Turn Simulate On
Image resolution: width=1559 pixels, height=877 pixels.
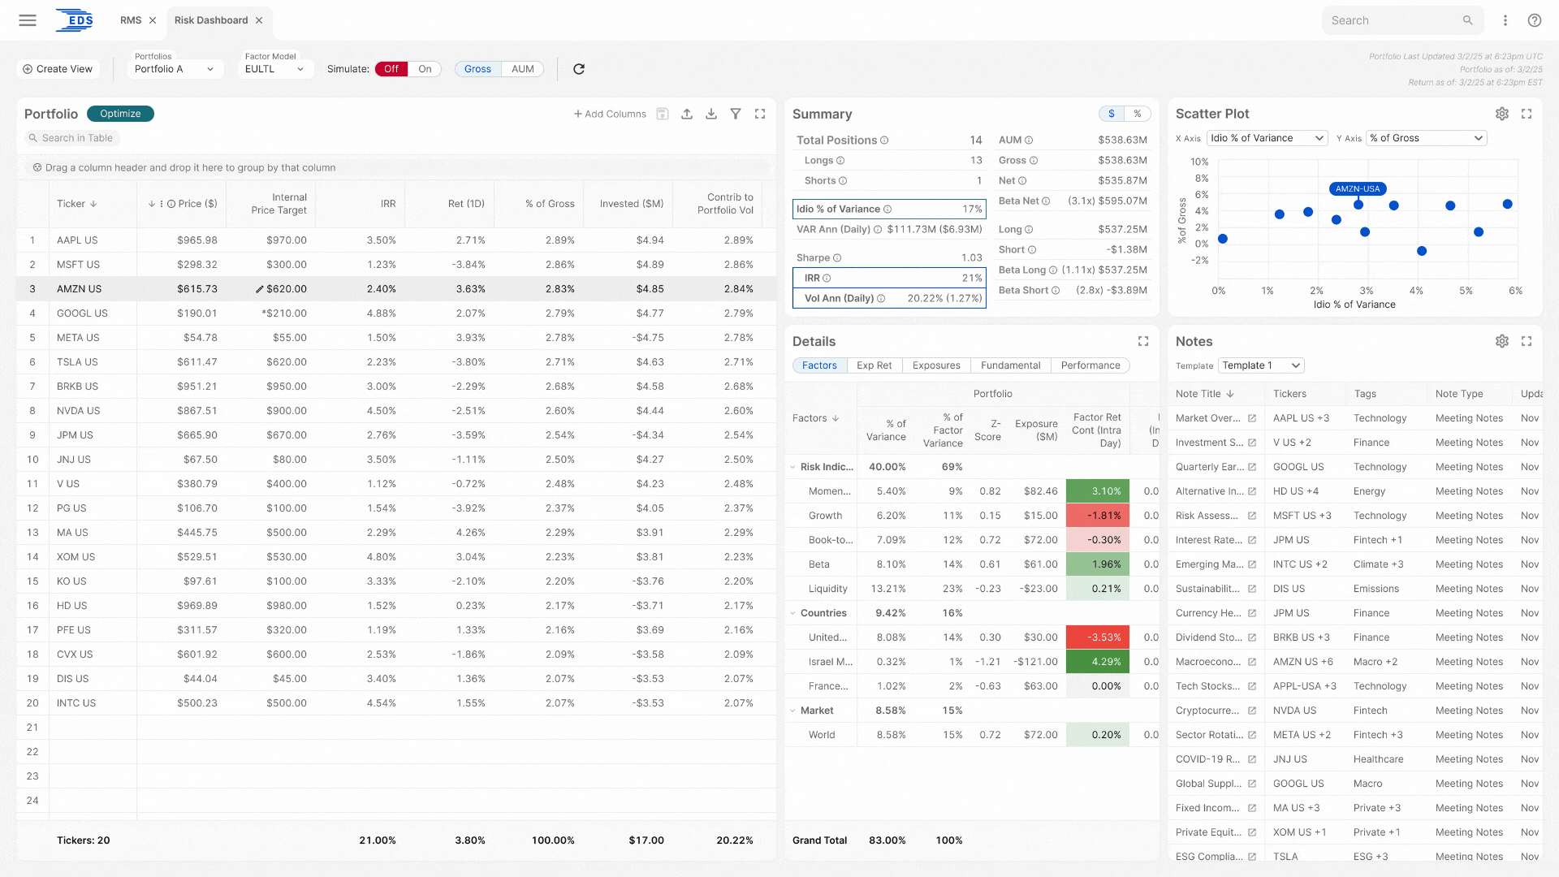click(425, 69)
